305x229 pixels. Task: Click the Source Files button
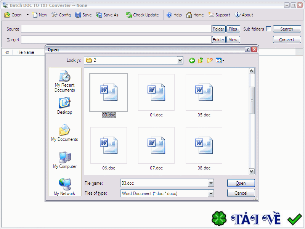tap(233, 29)
